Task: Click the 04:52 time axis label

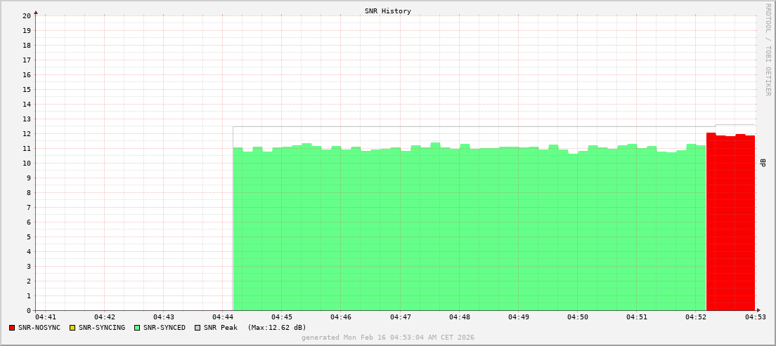Action: click(x=696, y=317)
